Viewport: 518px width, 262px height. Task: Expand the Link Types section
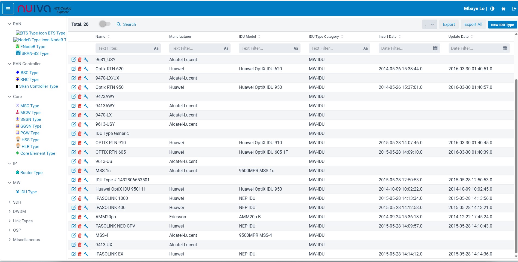pyautogui.click(x=10, y=221)
